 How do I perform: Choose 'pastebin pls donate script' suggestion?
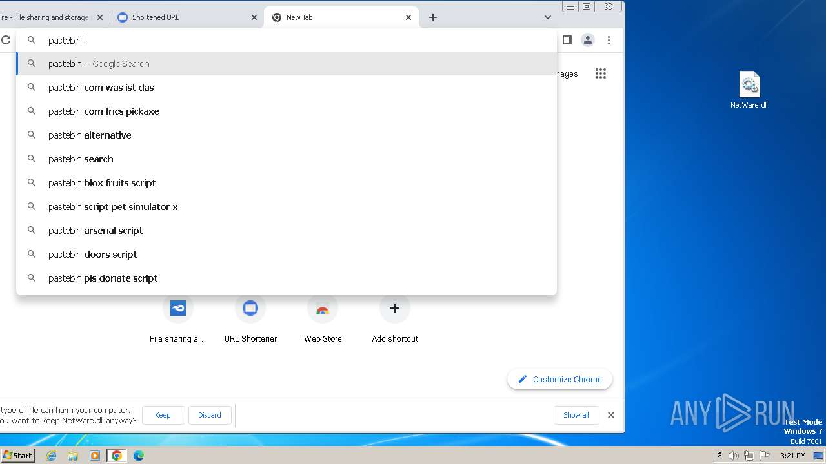pyautogui.click(x=287, y=278)
